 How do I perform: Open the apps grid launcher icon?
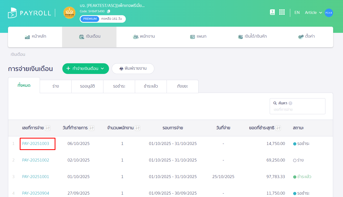click(282, 12)
